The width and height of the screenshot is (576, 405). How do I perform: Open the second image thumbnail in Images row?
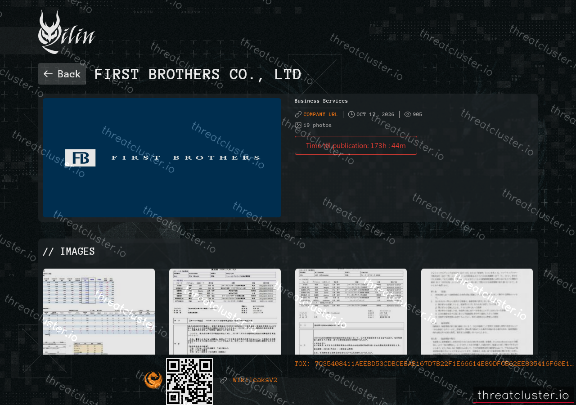[225, 311]
